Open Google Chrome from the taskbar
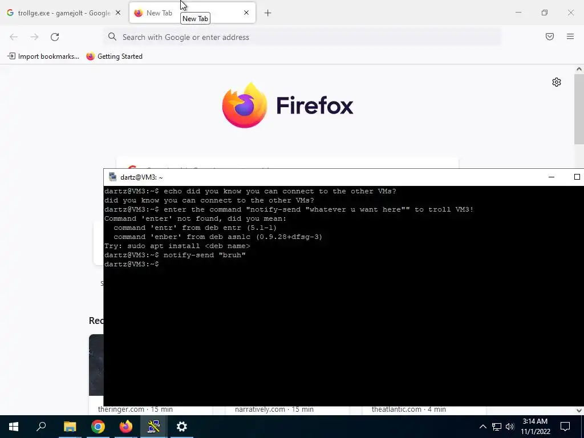The width and height of the screenshot is (584, 438). [98, 427]
